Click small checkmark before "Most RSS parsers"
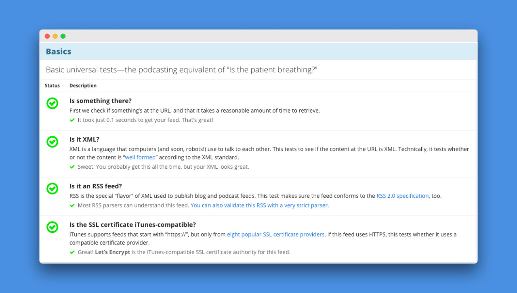Viewport: 517px width, 293px height. pyautogui.click(x=72, y=205)
